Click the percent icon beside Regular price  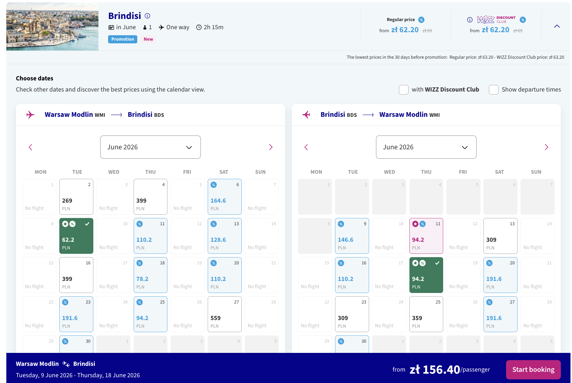(x=421, y=20)
